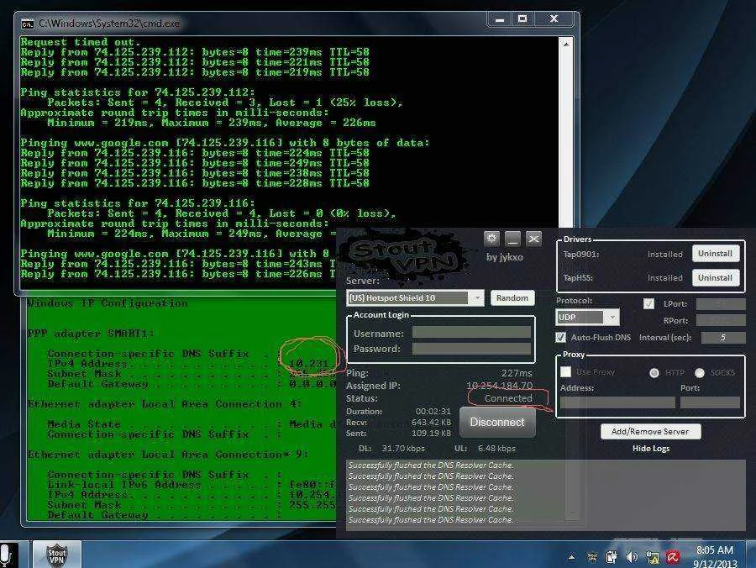The height and width of the screenshot is (568, 756).
Task: Click the Interval (sec) field showing 5
Action: 723,338
